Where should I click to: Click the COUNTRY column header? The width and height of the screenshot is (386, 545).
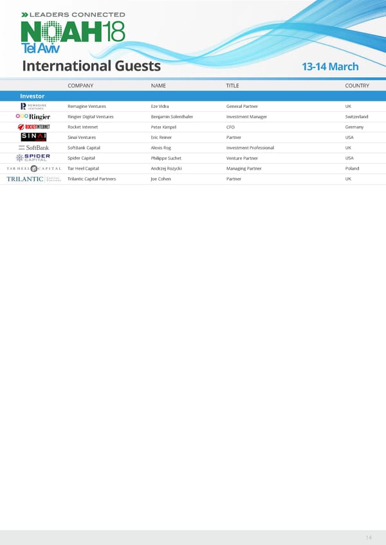(x=356, y=85)
